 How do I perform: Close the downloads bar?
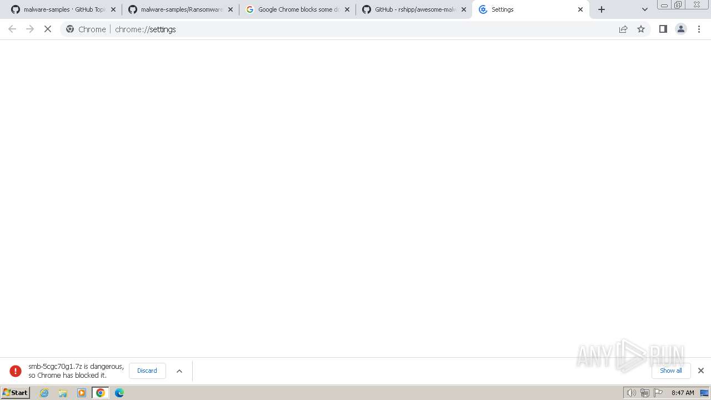click(x=701, y=371)
